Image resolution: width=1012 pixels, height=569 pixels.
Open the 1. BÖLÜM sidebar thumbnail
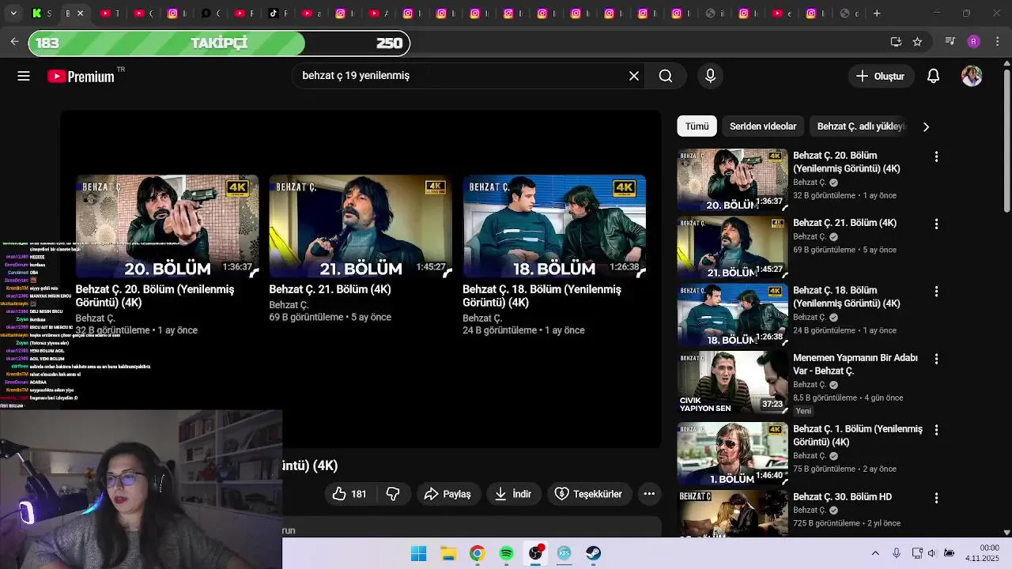(733, 454)
